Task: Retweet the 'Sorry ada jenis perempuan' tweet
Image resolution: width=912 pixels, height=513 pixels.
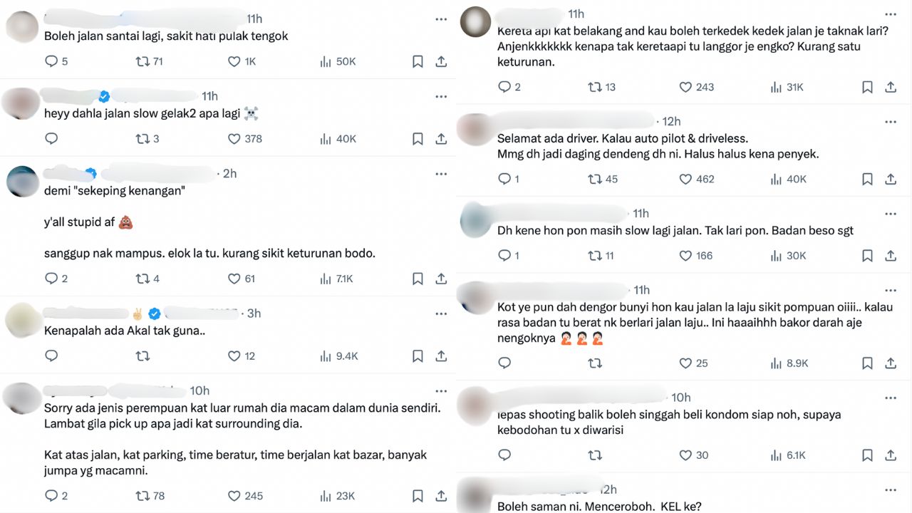Action: 142,496
